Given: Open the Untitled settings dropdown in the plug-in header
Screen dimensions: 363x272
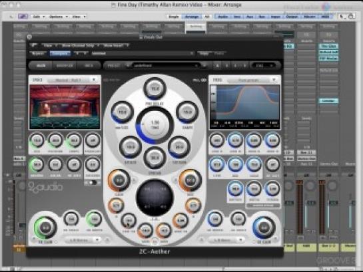Looking at the screenshot, I should (143, 53).
